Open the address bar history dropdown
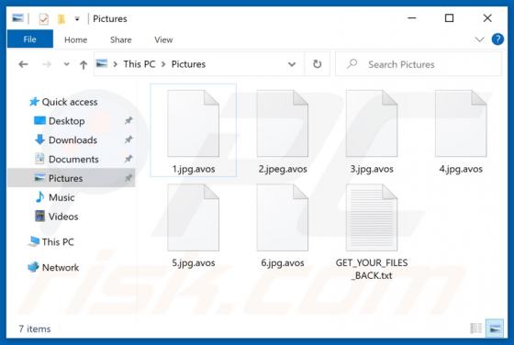514x345 pixels. [292, 64]
